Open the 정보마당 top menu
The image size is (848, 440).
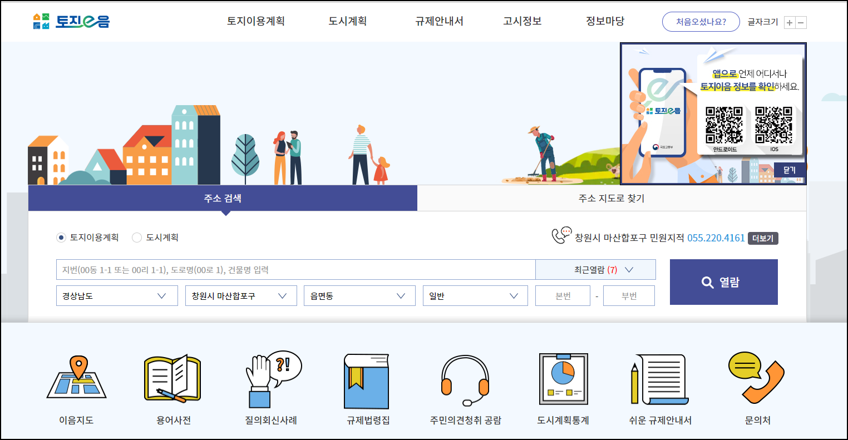(605, 21)
